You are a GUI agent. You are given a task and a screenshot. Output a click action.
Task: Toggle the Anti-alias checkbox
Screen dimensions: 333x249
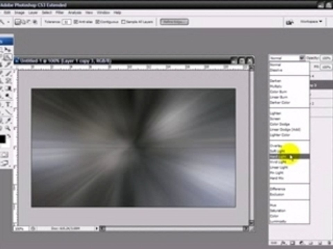[76, 22]
